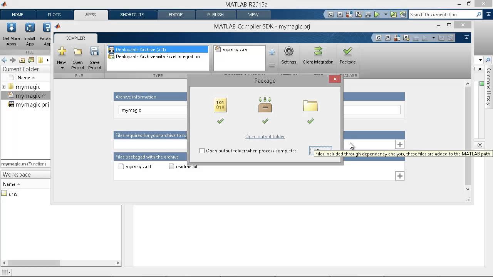Screen dimensions: 493x277
Task: Click the Paste (P) icon in the main MATLAB quick access bar
Action: pos(340,15)
